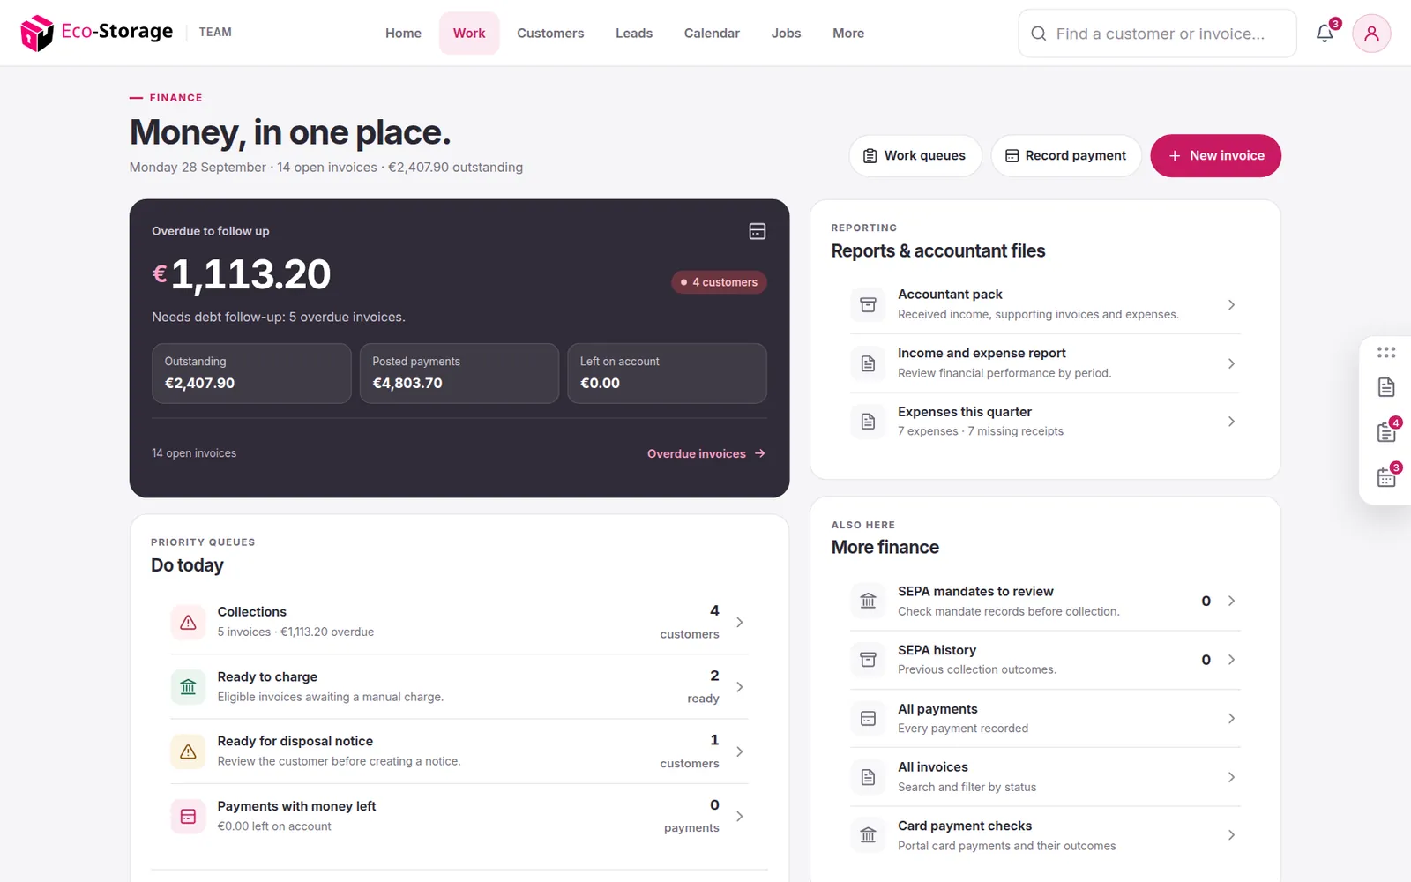Screen dimensions: 1411x882
Task: Open the document icon in side dock
Action: coord(1386,387)
